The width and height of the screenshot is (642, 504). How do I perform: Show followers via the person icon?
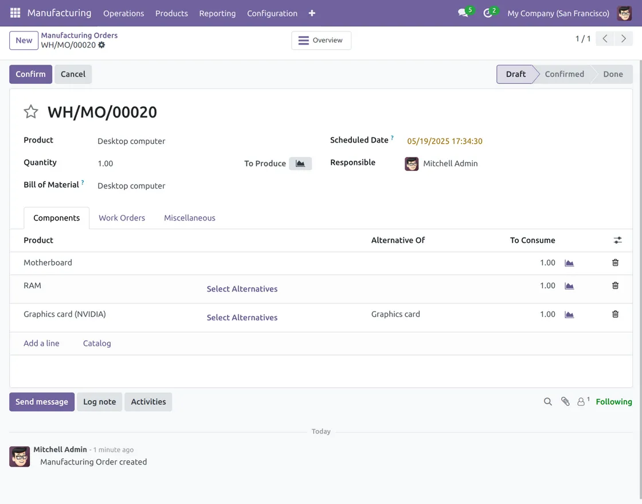pos(581,401)
